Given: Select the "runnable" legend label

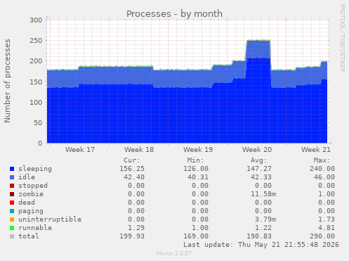Looking at the screenshot, I should [35, 228].
